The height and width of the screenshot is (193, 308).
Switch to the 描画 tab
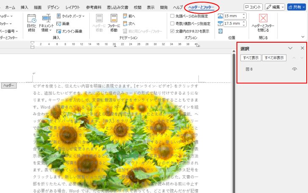(38, 8)
